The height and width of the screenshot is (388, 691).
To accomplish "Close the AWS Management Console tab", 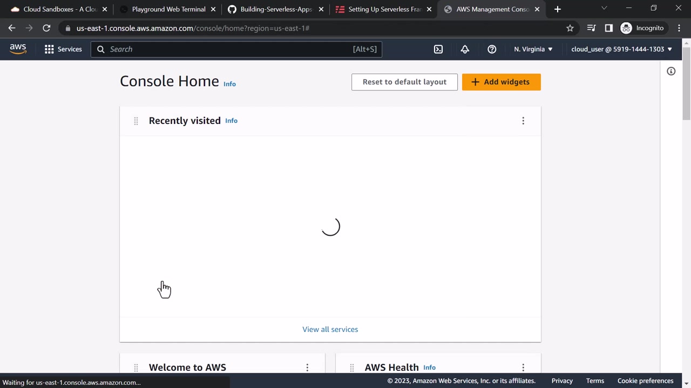I will point(537,9).
